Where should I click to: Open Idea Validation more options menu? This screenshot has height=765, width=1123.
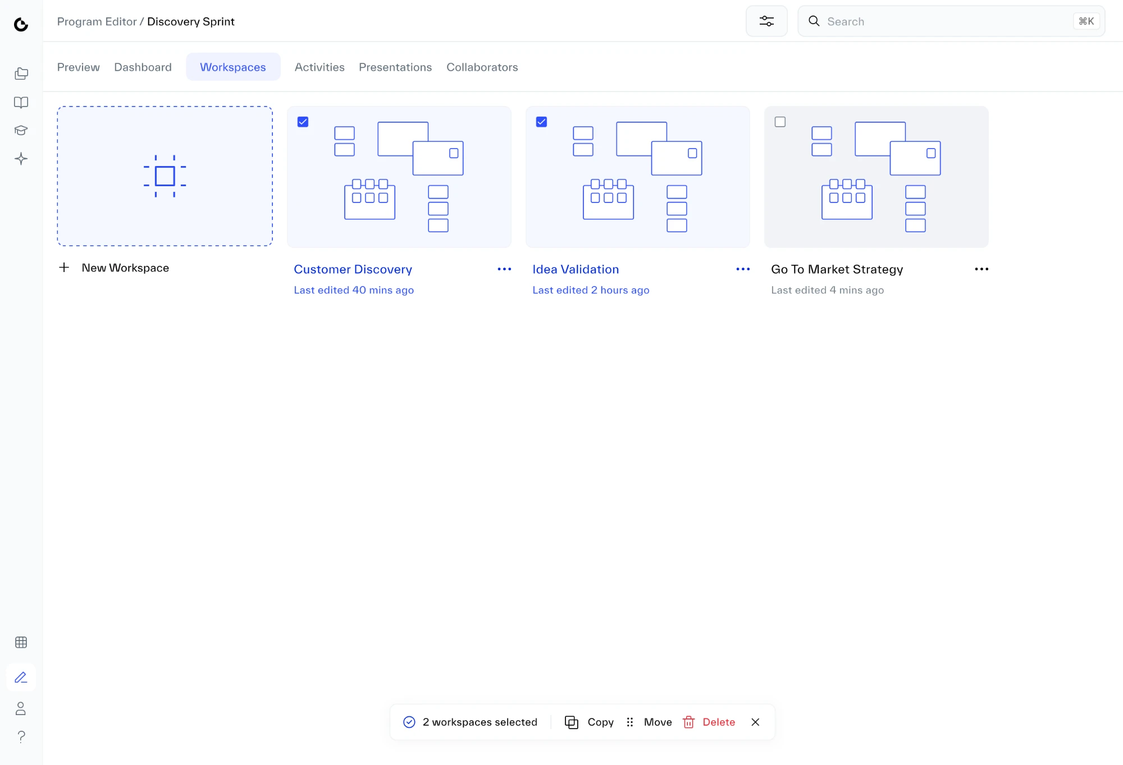pos(743,269)
